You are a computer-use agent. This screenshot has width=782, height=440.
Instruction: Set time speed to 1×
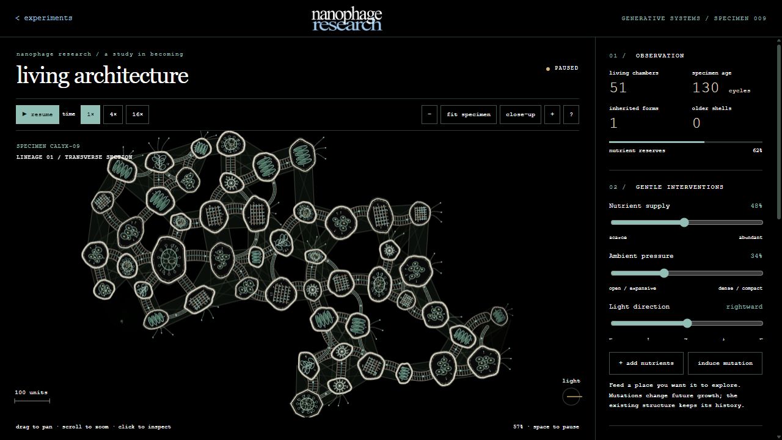pyautogui.click(x=90, y=114)
